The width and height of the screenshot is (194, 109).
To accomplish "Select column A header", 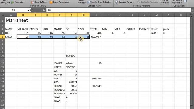I will click(11, 15).
